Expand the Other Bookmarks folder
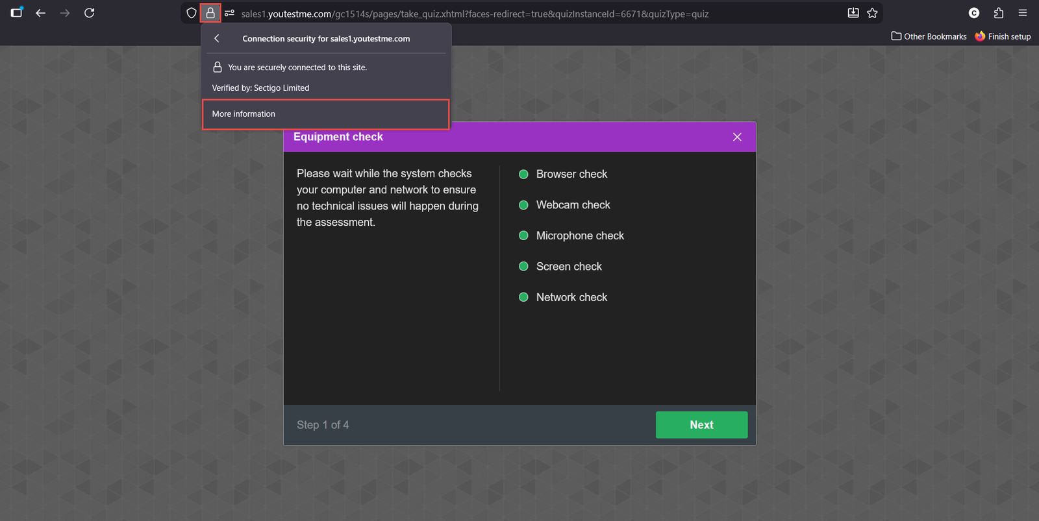Screen dimensions: 1039x521 pyautogui.click(x=929, y=36)
